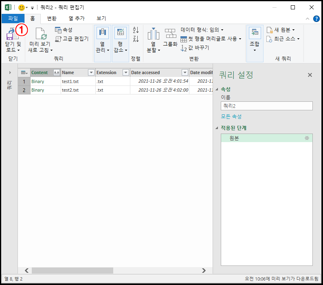Switch to the 열 추가 ribbon tab

[x=77, y=19]
